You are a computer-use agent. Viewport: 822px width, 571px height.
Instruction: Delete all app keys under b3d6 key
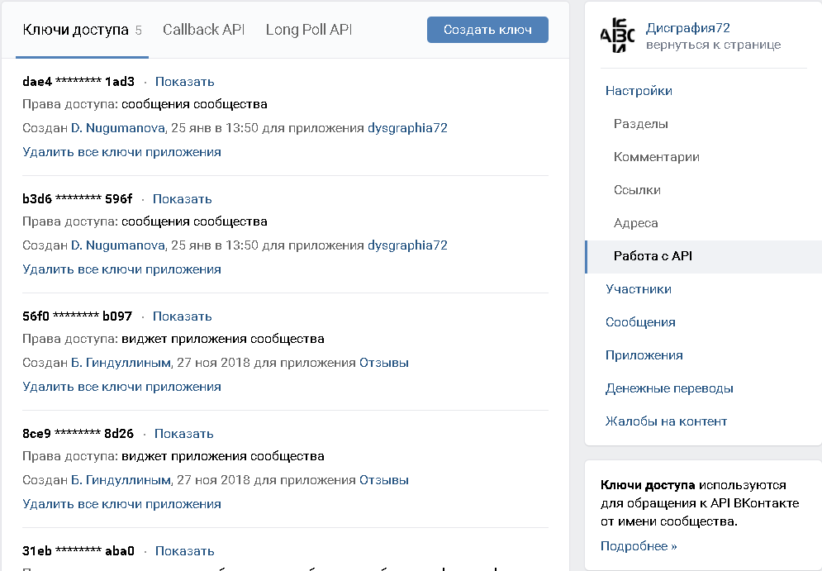[x=121, y=269]
